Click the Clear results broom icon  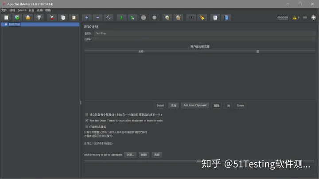tap(167, 18)
